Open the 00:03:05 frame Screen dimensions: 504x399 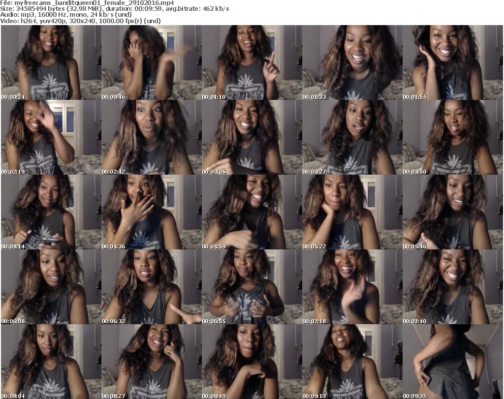coord(252,137)
